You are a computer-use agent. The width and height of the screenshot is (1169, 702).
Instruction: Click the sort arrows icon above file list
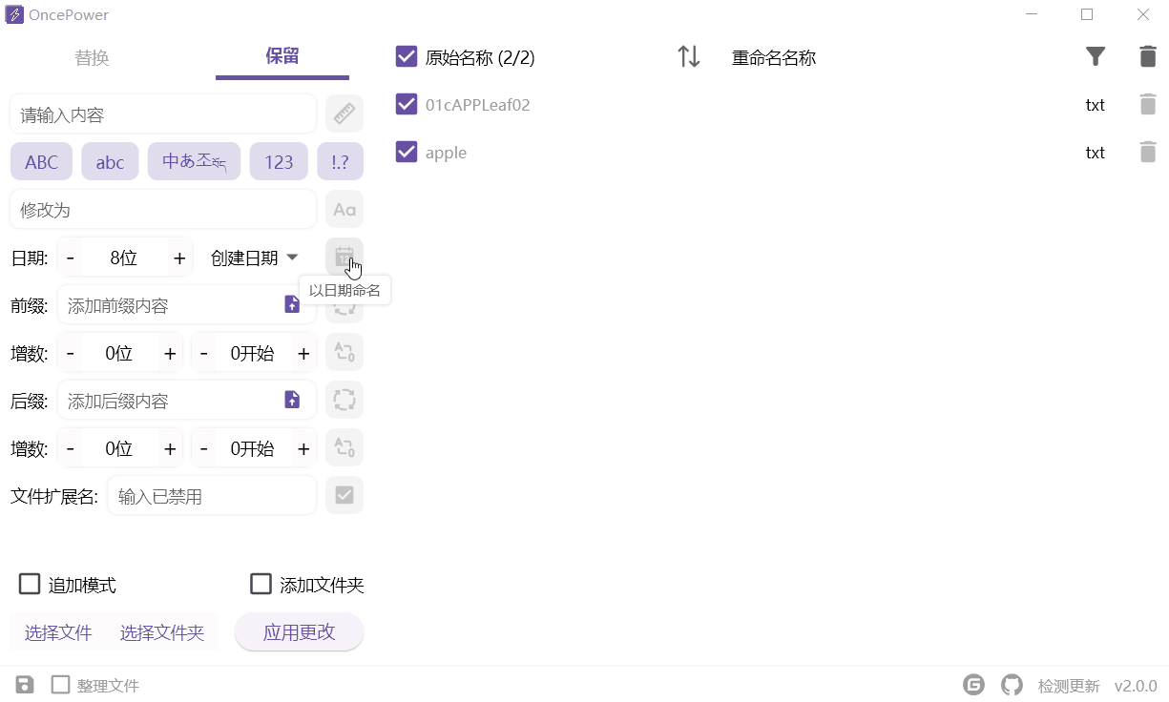pos(689,56)
